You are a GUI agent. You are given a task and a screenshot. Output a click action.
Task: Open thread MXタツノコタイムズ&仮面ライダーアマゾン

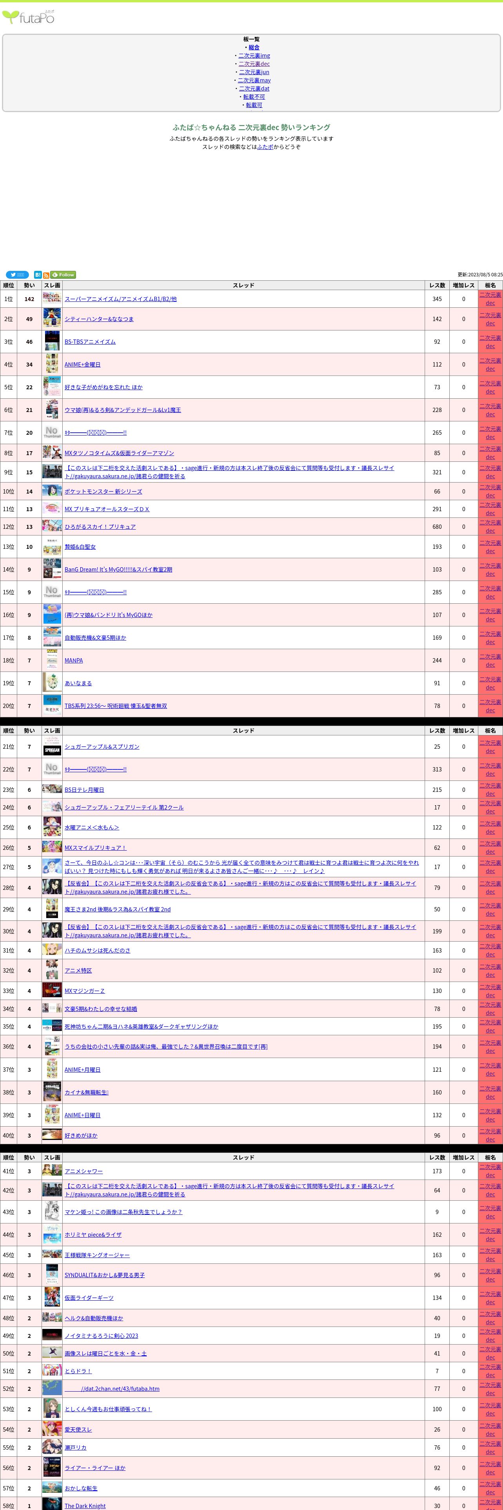[119, 453]
